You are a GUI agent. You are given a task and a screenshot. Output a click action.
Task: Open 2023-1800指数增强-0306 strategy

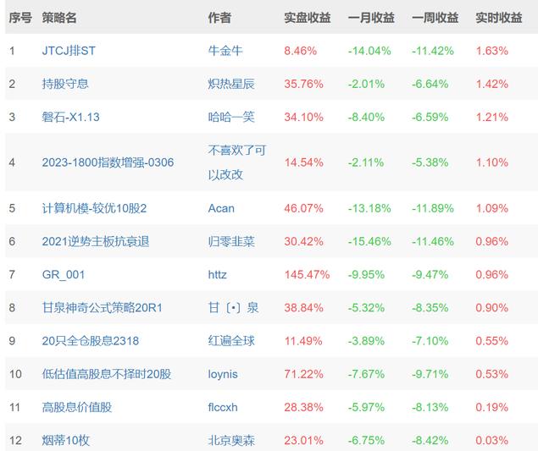click(107, 162)
